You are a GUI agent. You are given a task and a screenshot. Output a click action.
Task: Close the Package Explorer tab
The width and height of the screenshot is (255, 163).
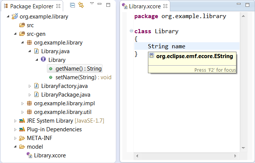coord(58,6)
